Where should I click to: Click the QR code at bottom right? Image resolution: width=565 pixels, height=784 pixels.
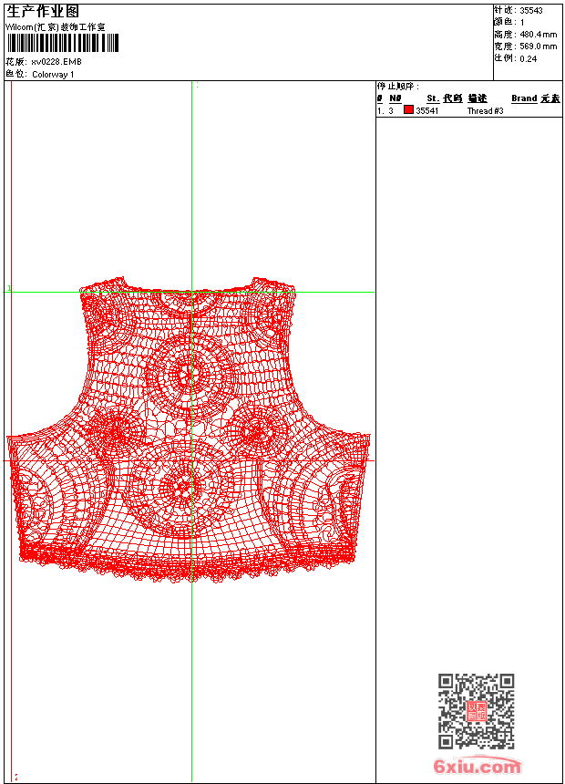coord(477,711)
